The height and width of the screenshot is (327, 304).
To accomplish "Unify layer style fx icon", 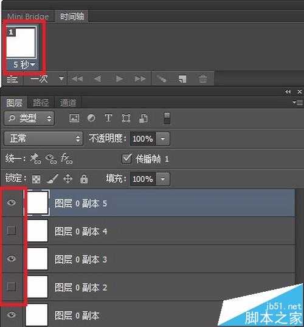I will 66,159.
